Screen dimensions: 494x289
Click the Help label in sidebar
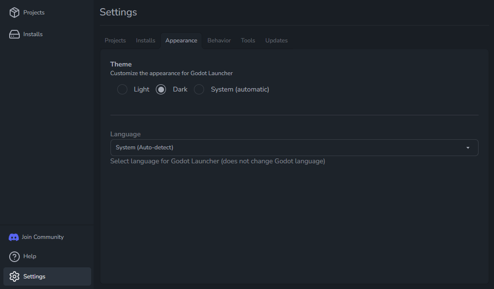(x=29, y=256)
